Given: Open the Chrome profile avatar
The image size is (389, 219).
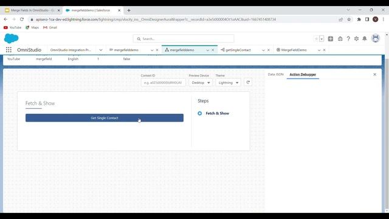Looking at the screenshot, I should click(376, 19).
